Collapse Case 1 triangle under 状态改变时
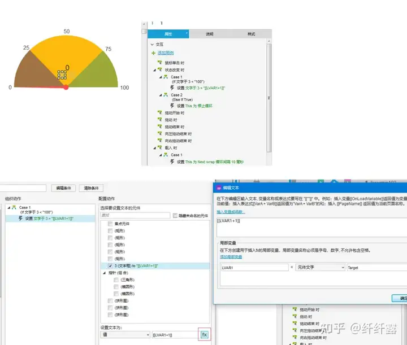Viewport: 407px width, 345px height. point(161,77)
